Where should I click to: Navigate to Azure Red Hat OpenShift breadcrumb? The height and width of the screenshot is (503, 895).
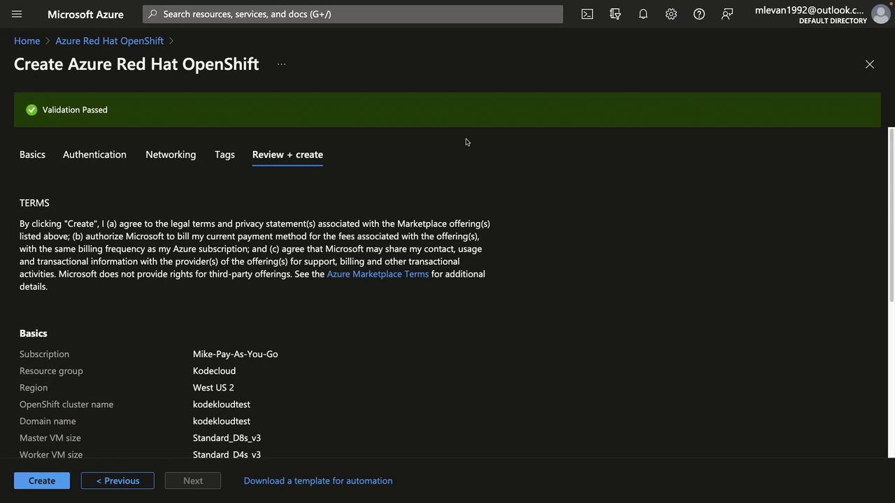point(110,41)
